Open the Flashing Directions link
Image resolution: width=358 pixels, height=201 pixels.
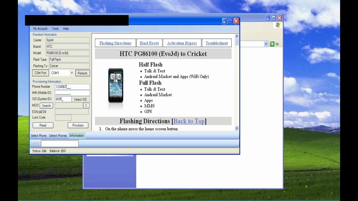[x=115, y=43]
